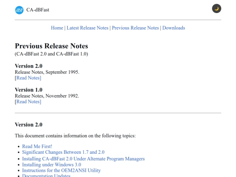The width and height of the screenshot is (236, 177).
Task: Click the Version 2.0 heading above September 1995
Action: [x=28, y=66]
